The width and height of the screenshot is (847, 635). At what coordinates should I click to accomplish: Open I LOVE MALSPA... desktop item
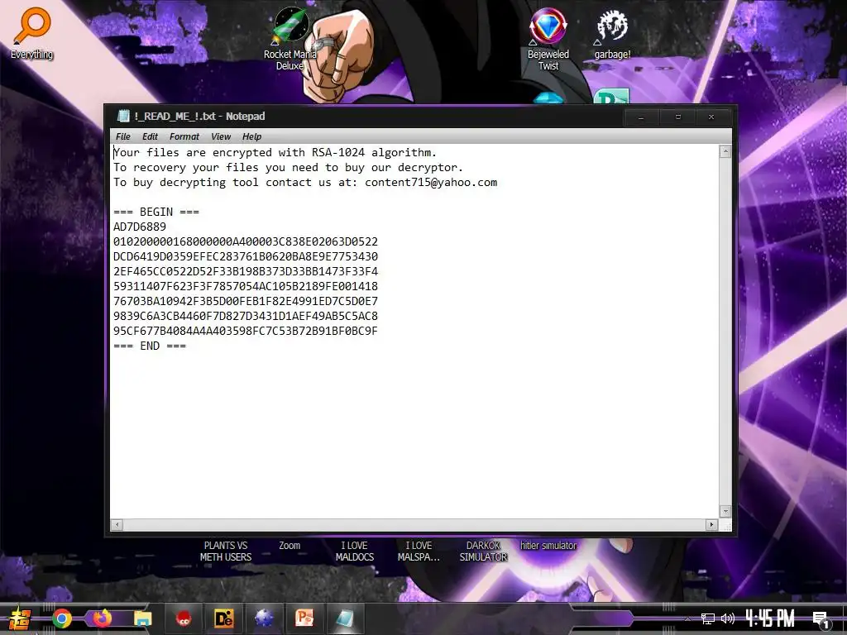point(419,551)
